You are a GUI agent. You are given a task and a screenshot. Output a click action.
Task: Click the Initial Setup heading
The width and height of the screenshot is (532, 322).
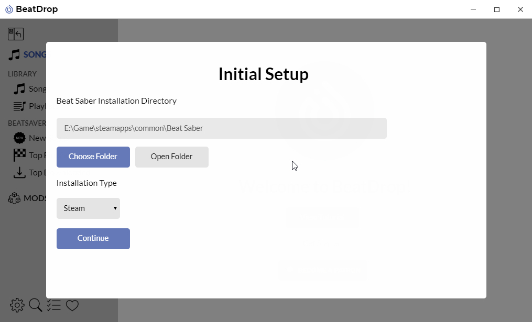coord(263,74)
